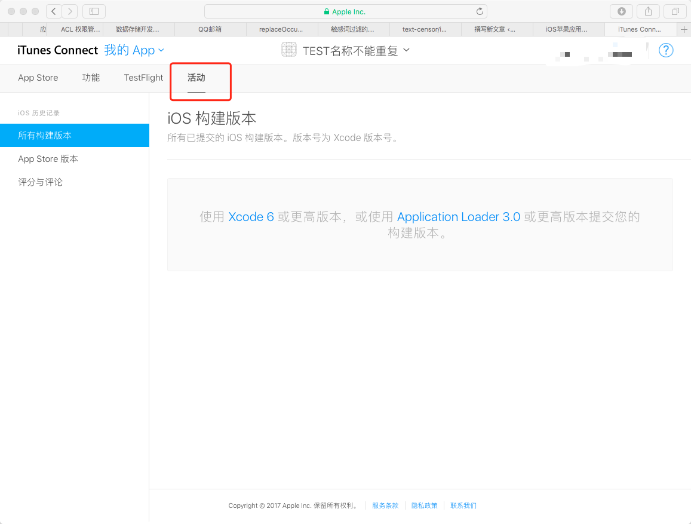Click the Share icon in Safari toolbar
The width and height of the screenshot is (691, 524).
tap(648, 11)
